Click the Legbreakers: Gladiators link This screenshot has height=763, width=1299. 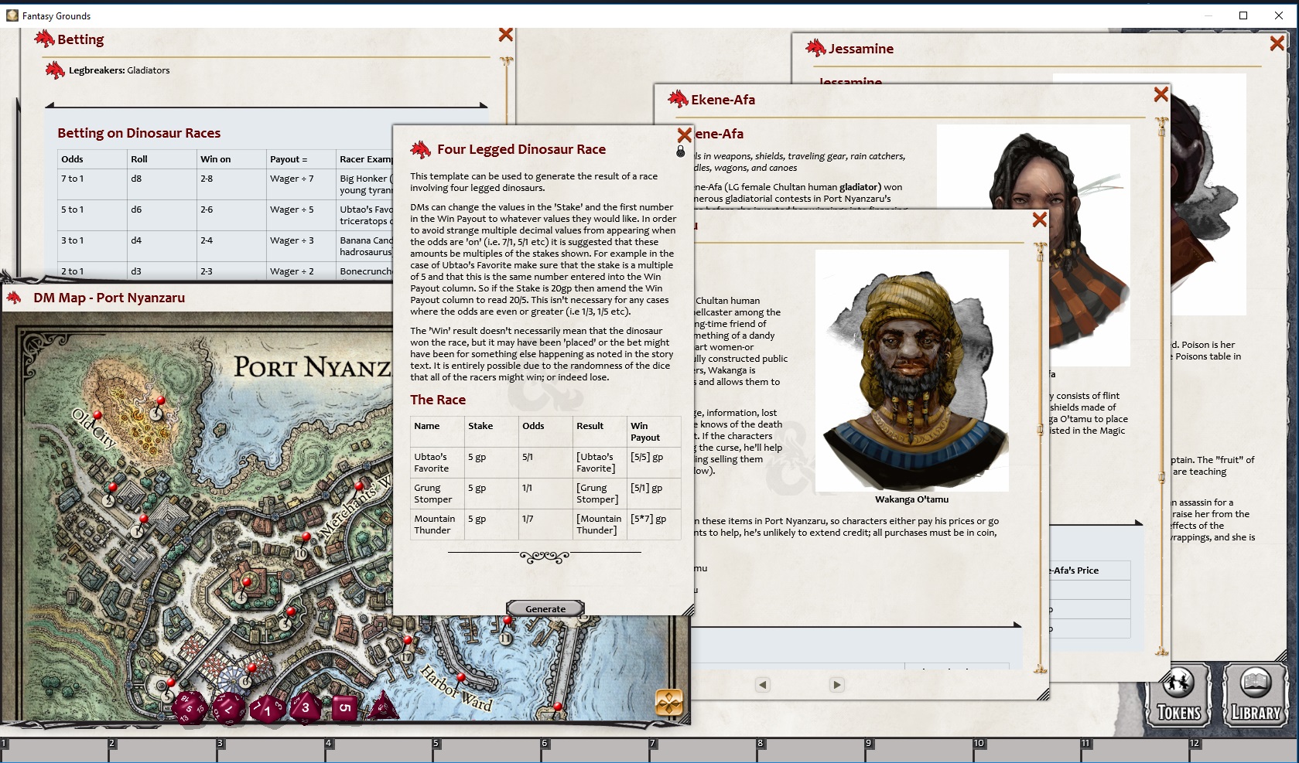click(x=118, y=70)
